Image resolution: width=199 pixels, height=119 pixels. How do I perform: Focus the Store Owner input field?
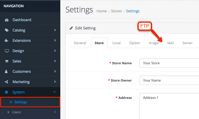pos(169,80)
